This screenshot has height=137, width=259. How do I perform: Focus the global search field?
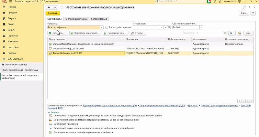pos(180,1)
